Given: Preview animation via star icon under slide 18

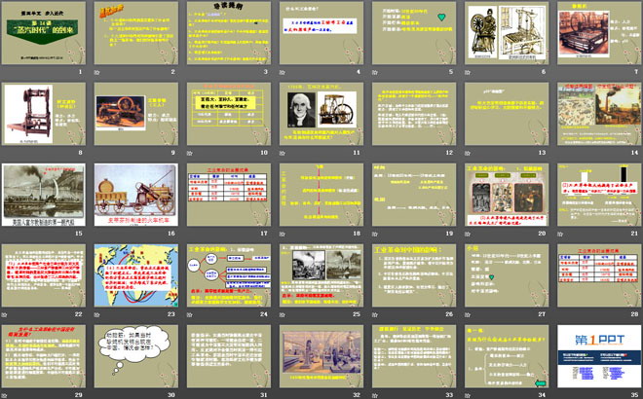Looking at the screenshot, I should (283, 234).
